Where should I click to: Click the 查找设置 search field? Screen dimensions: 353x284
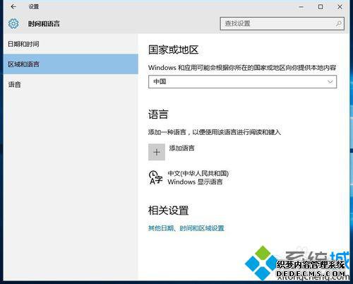click(282, 23)
